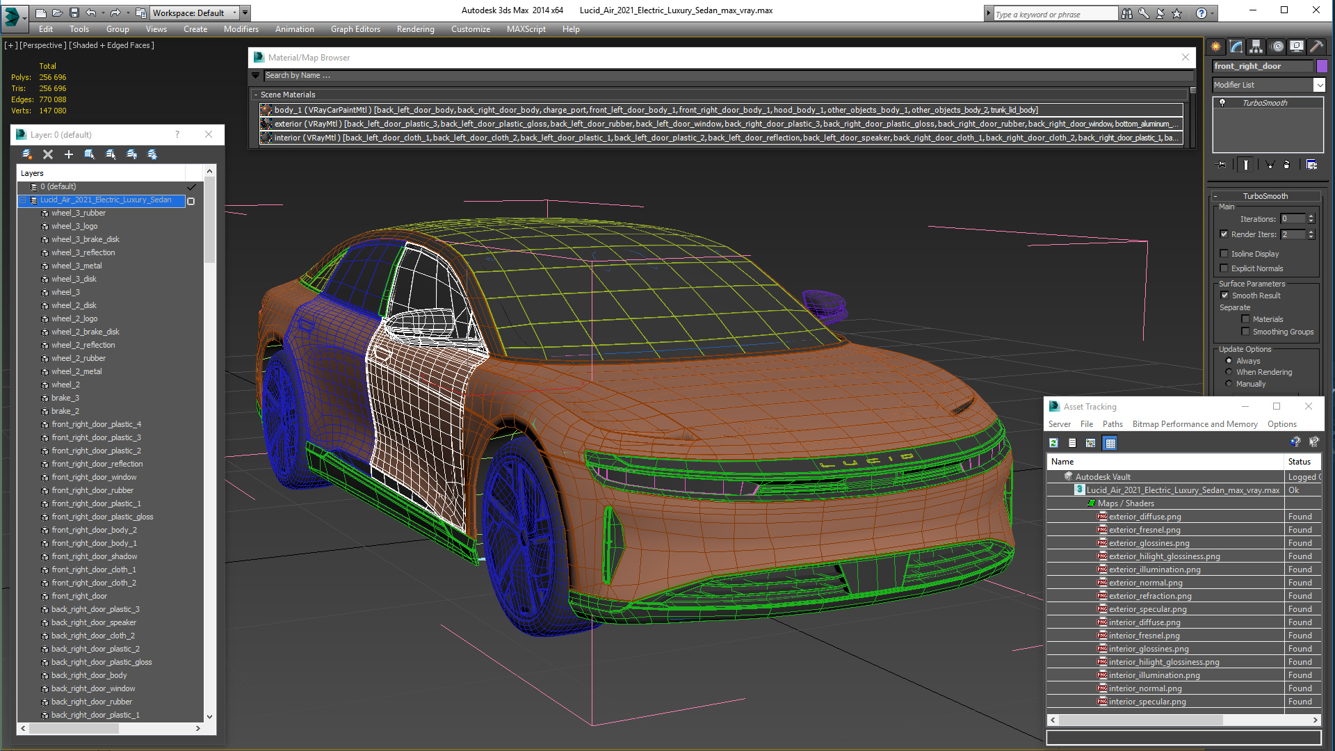The height and width of the screenshot is (751, 1335).
Task: Enable Separate by Smoothing Groups checkbox
Action: point(1246,332)
